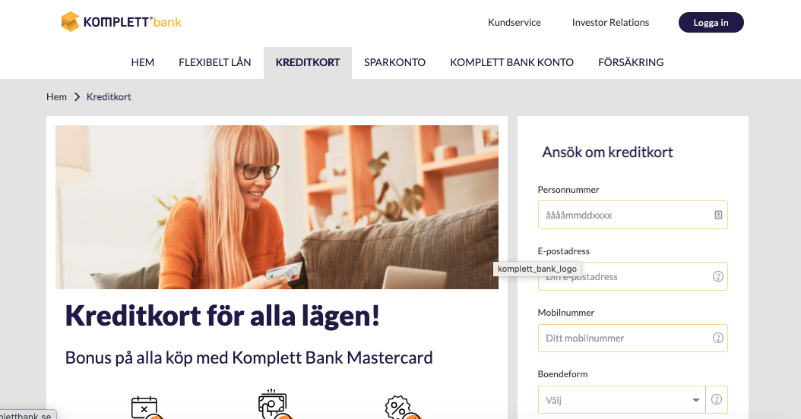Image resolution: width=801 pixels, height=419 pixels.
Task: Switch to the Sparkonto tab
Action: (x=394, y=62)
